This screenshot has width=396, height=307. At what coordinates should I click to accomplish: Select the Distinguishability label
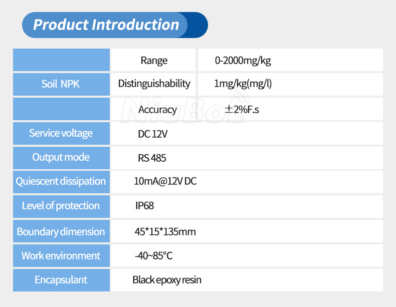(154, 84)
